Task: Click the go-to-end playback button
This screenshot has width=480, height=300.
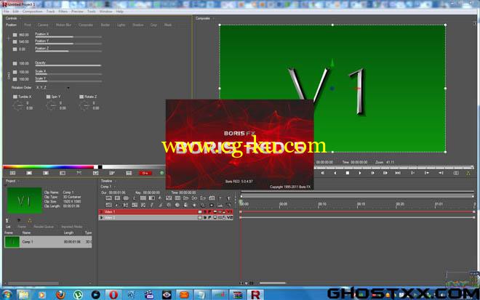Action: (398, 173)
